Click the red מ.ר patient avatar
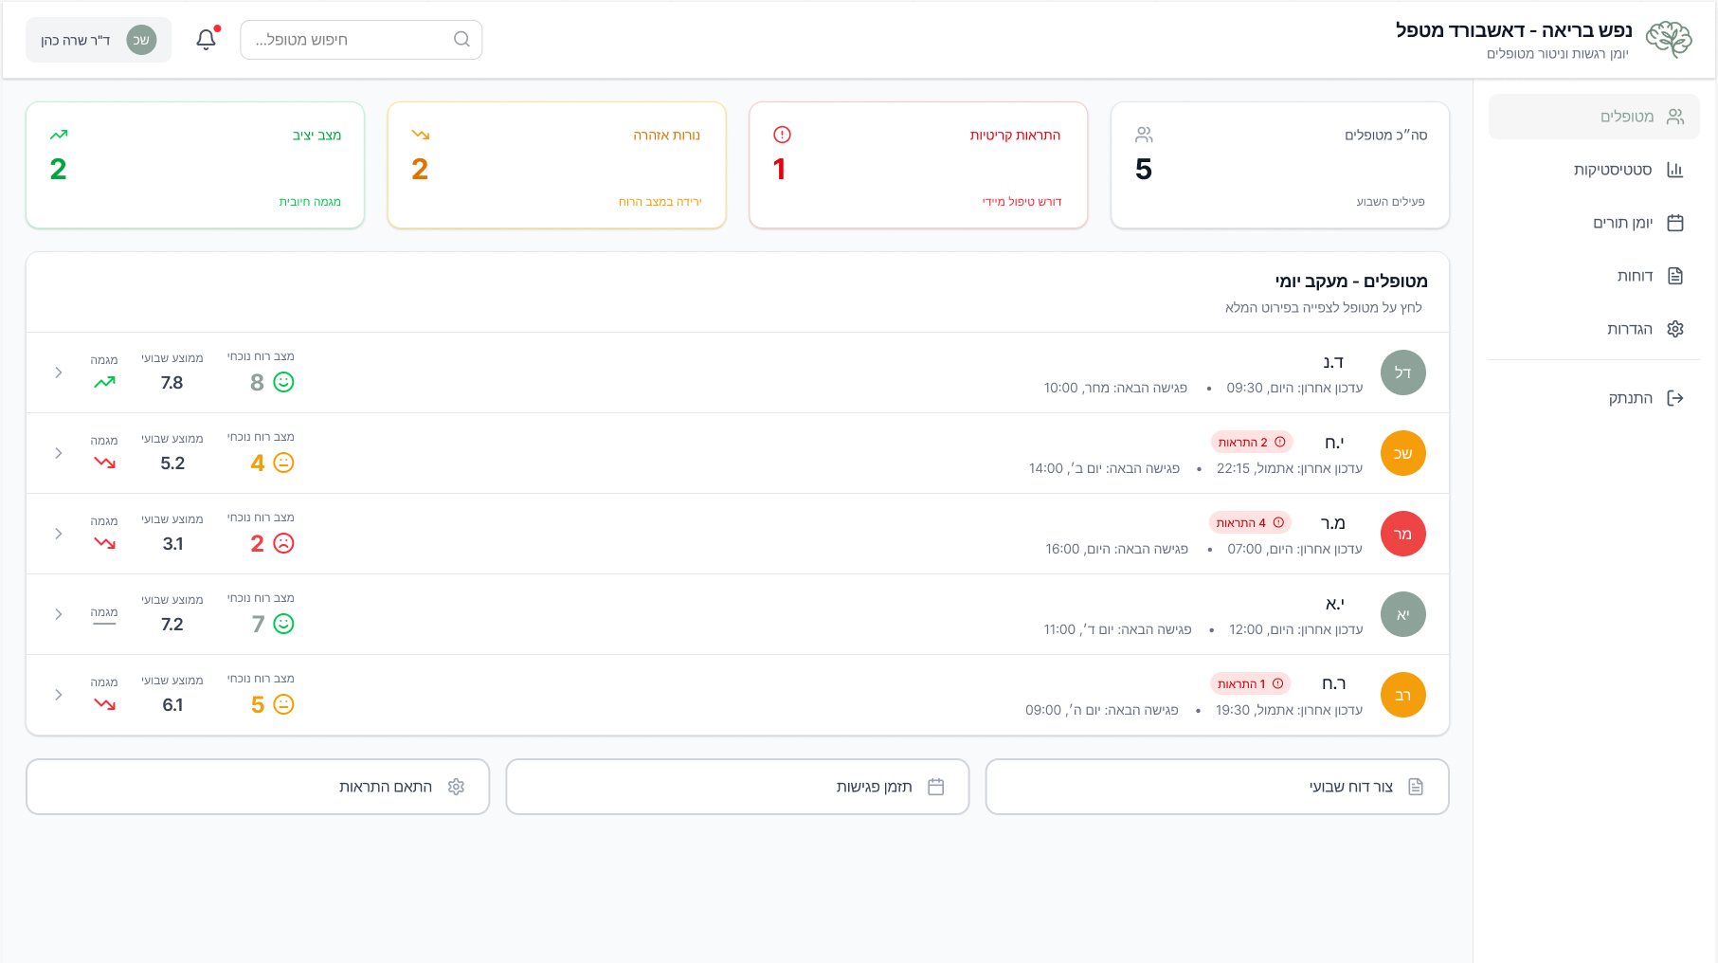This screenshot has height=963, width=1718. tap(1402, 534)
